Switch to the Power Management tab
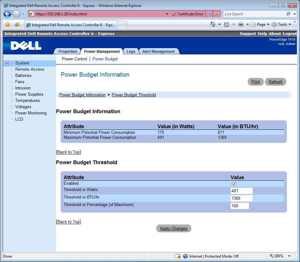 coord(102,52)
